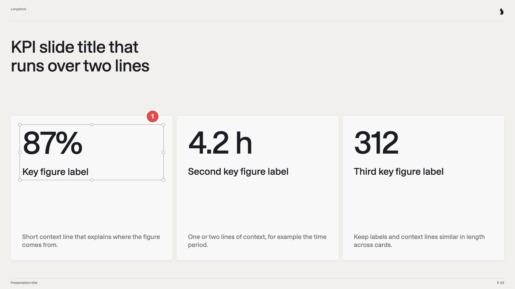
Task: Select the KPI slide title text
Action: pos(80,57)
